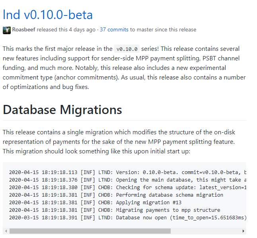
Task: Click the log line 'Opening the main database'
Action: [x=128, y=180]
